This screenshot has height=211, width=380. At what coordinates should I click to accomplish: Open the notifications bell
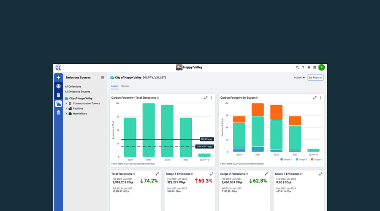pos(309,68)
